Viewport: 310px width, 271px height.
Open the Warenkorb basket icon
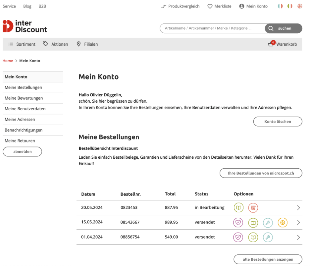point(271,44)
